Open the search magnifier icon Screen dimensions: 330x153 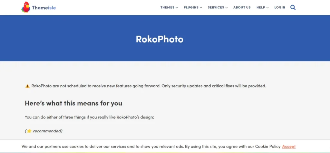click(x=293, y=8)
